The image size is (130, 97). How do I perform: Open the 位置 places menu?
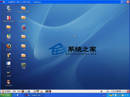click(14, 91)
